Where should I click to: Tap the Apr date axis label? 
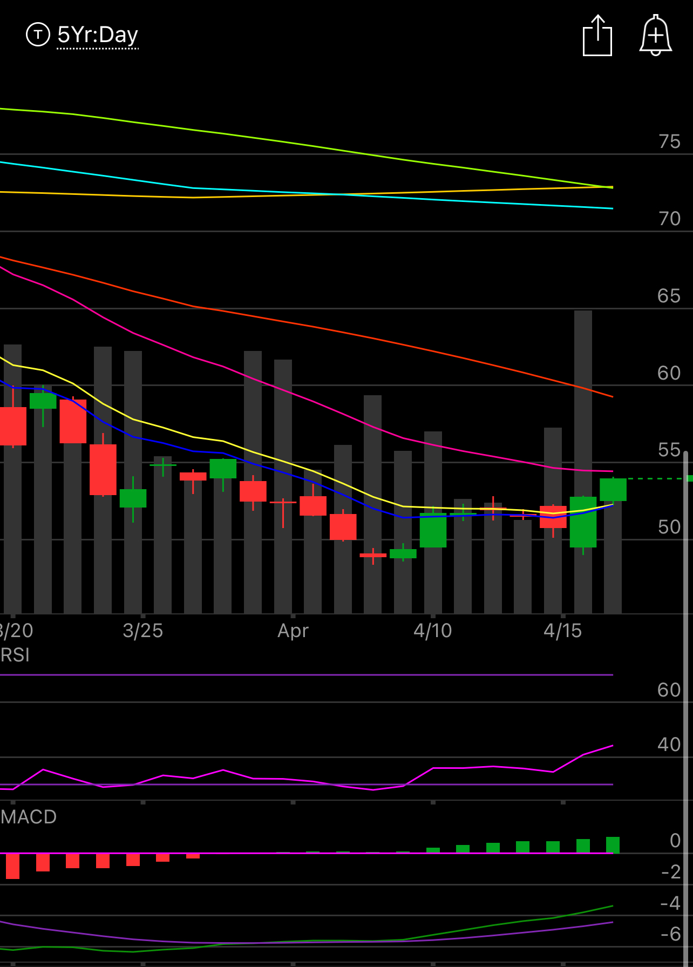pos(293,631)
